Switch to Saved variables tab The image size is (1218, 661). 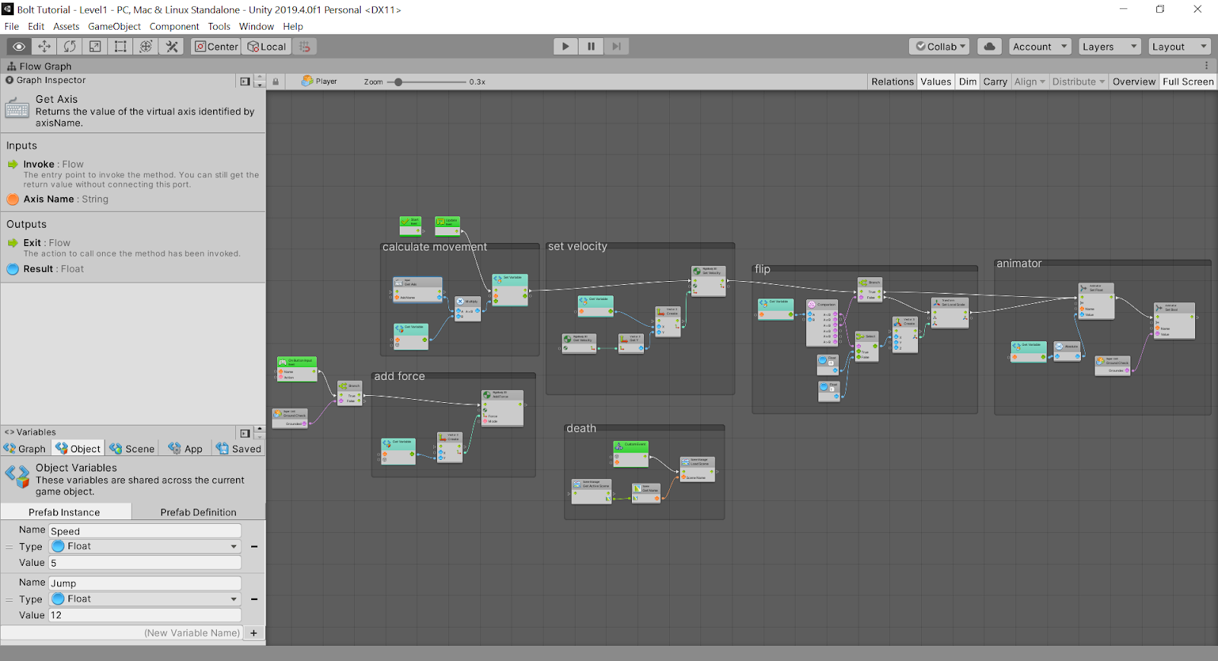(238, 449)
